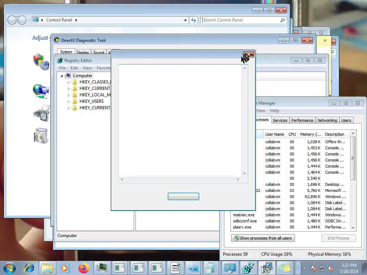Open Action Center flag in system tray
This screenshot has height=275, width=367.
click(314, 269)
